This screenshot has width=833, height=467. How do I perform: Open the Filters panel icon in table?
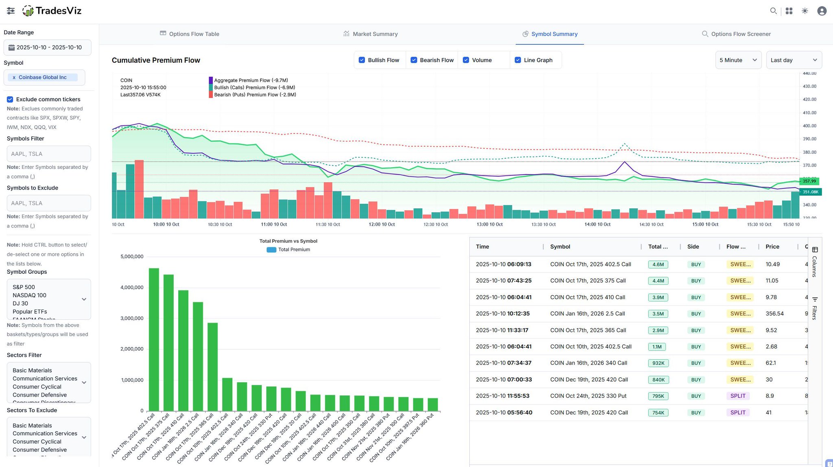(x=815, y=299)
